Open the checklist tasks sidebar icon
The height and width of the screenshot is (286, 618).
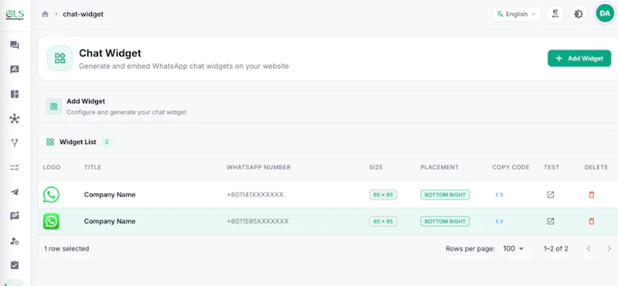[x=15, y=167]
